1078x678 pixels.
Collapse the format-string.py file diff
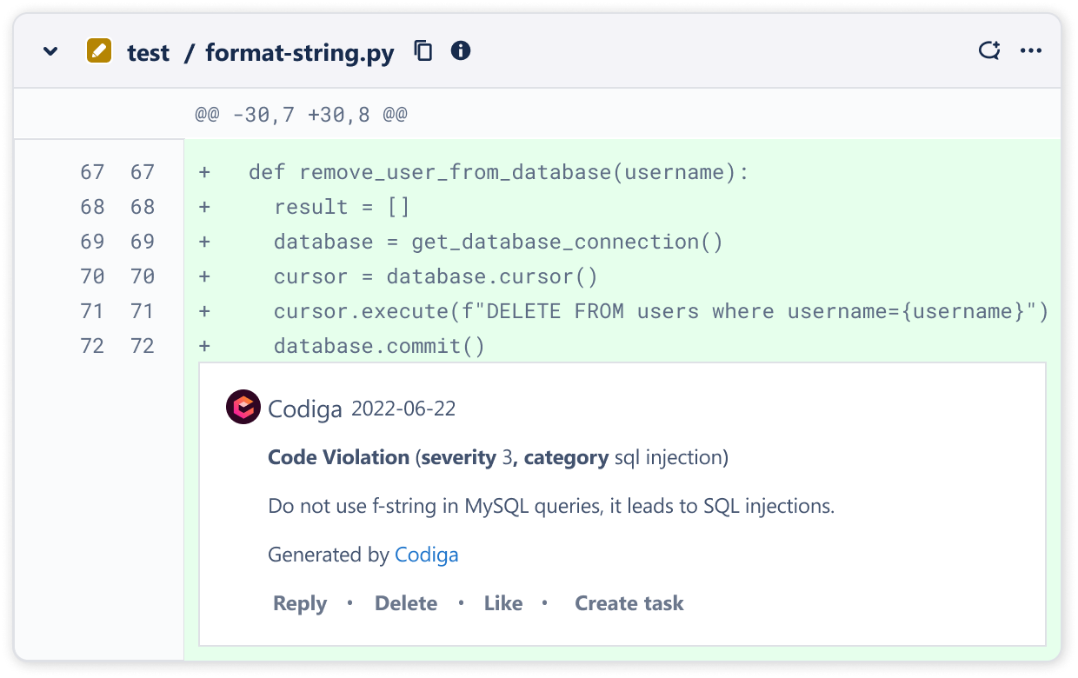(50, 51)
